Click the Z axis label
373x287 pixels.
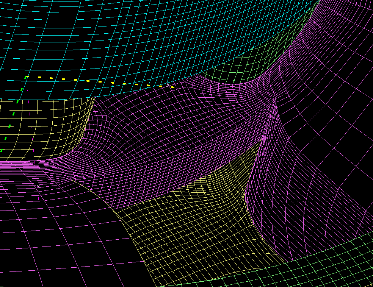pyautogui.click(x=168, y=86)
